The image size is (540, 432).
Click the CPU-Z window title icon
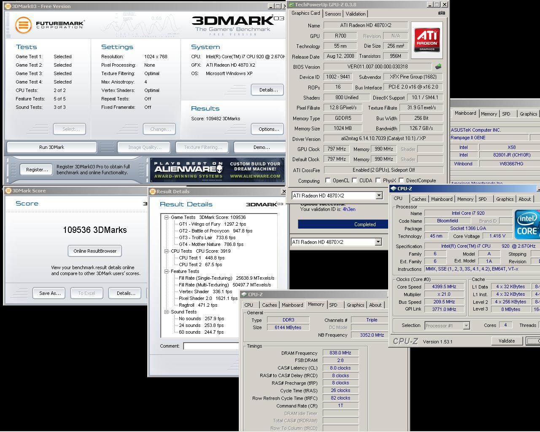[x=393, y=189]
